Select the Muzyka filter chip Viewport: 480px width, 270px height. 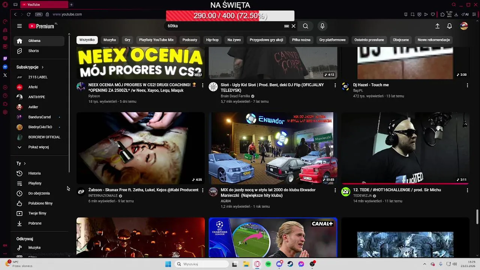coord(109,40)
